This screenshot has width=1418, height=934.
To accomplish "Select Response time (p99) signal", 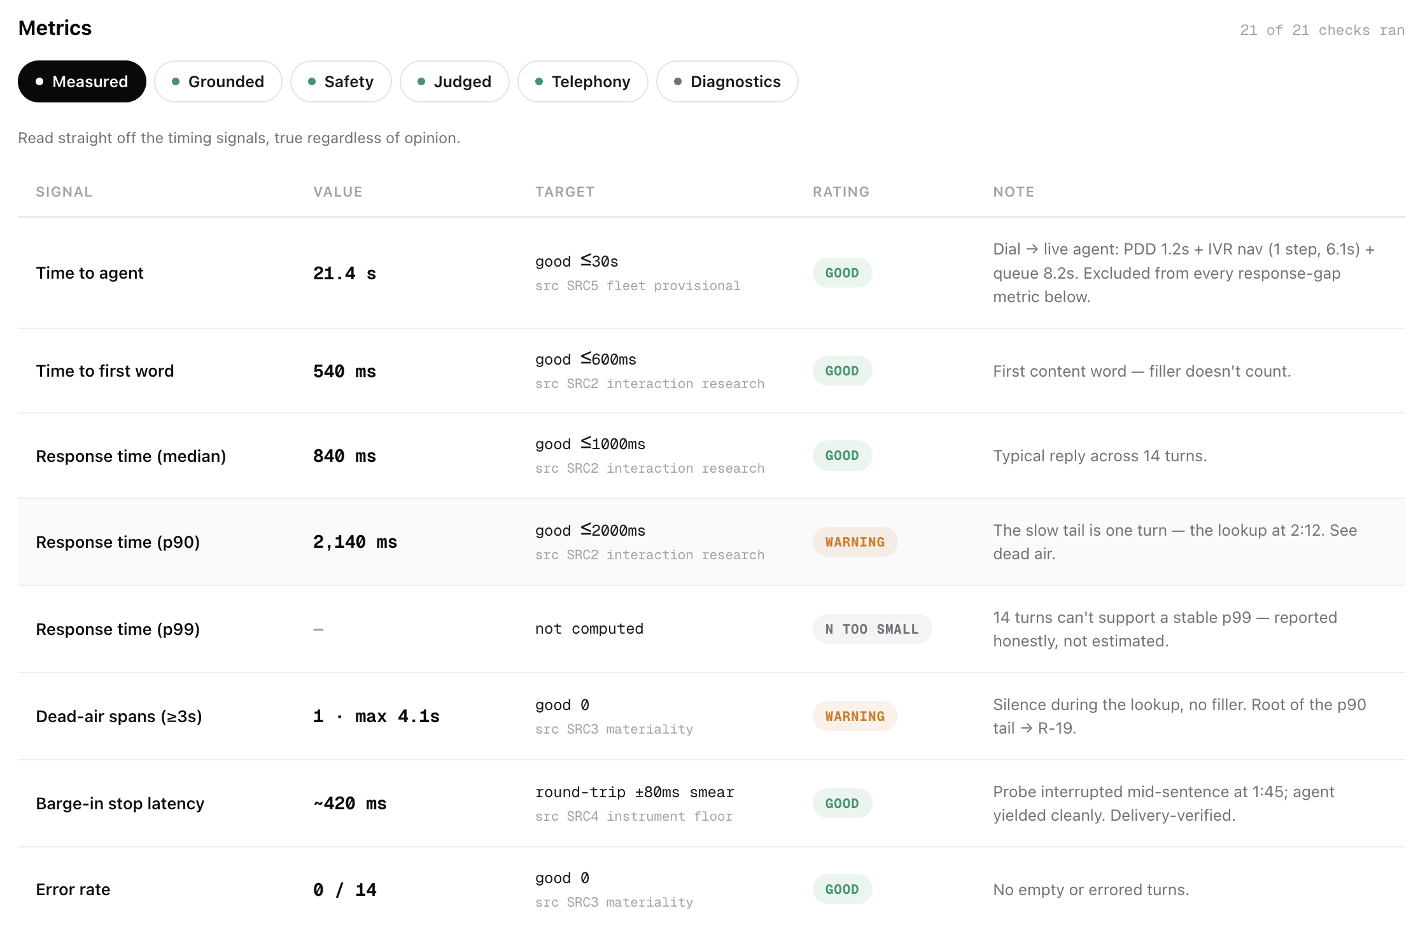I will pyautogui.click(x=118, y=629).
